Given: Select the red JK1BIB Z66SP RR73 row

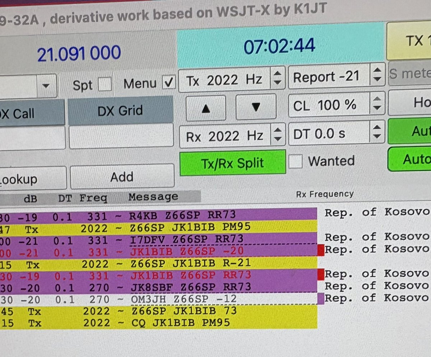Looking at the screenshot, I should tap(158, 275).
